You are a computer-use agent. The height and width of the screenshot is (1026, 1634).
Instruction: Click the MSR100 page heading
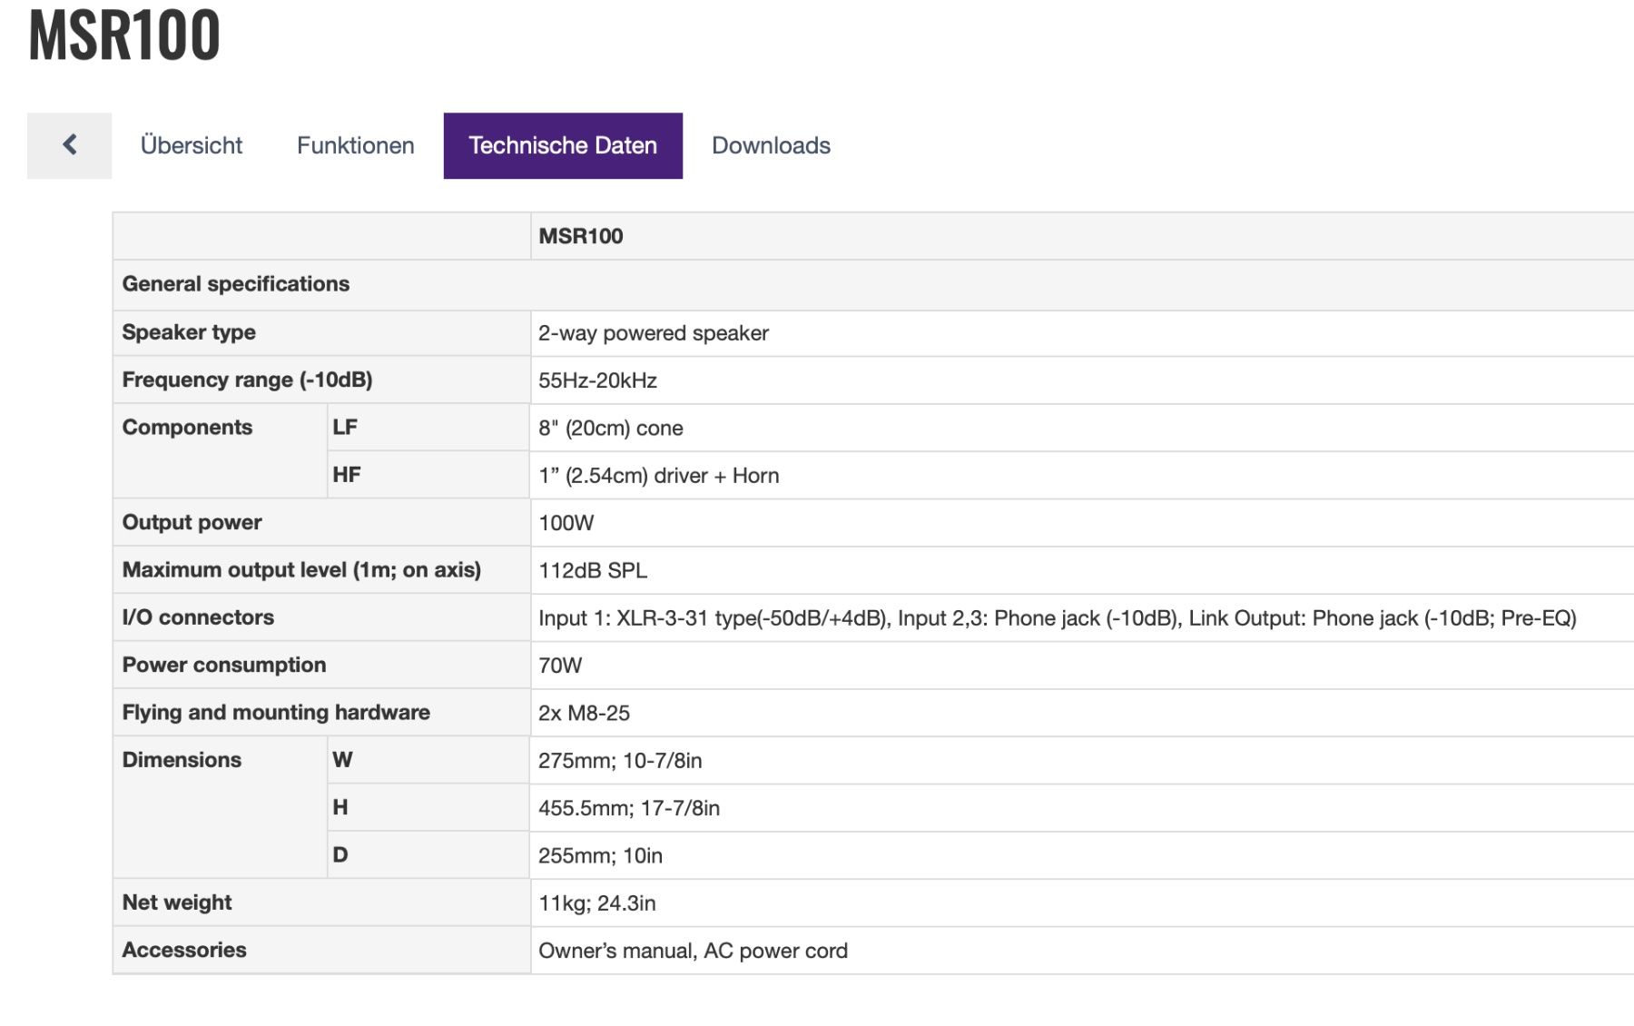coord(124,36)
